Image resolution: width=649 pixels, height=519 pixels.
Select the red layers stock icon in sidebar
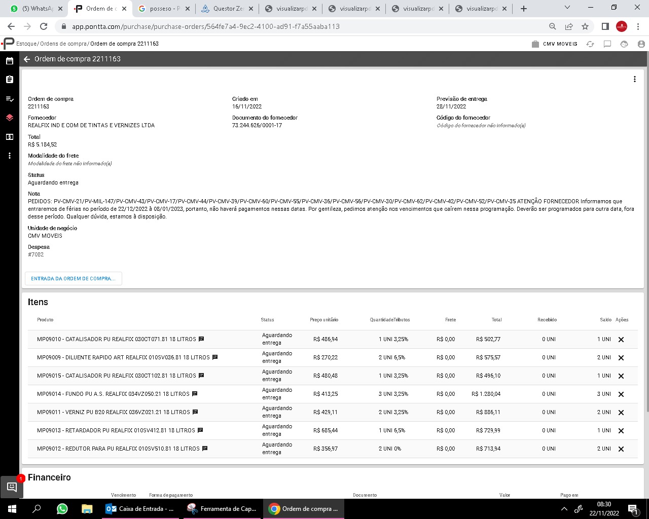pos(9,118)
